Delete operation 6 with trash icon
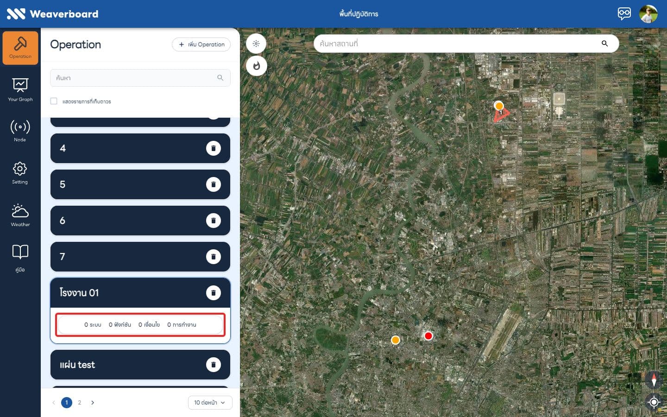This screenshot has width=667, height=417. [x=213, y=221]
